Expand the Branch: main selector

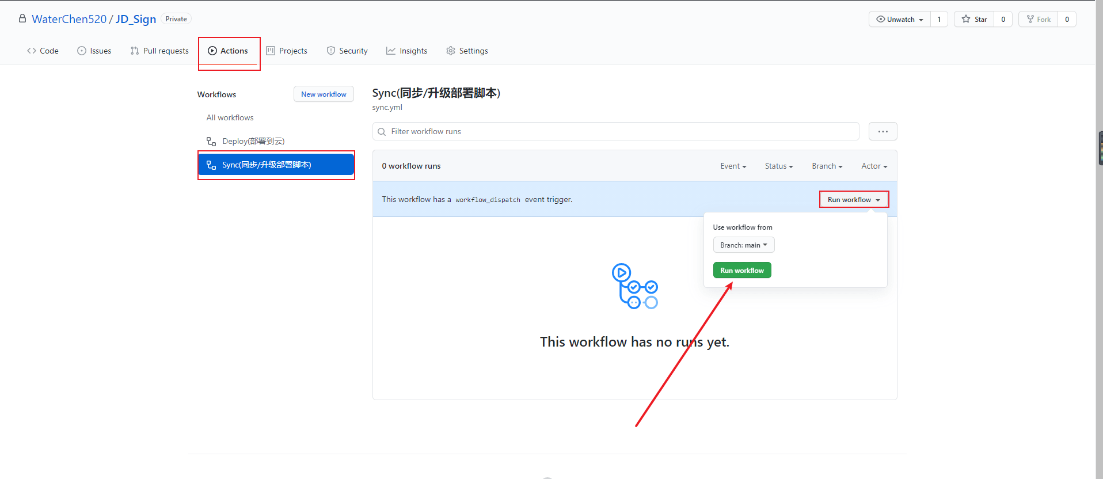pos(743,245)
